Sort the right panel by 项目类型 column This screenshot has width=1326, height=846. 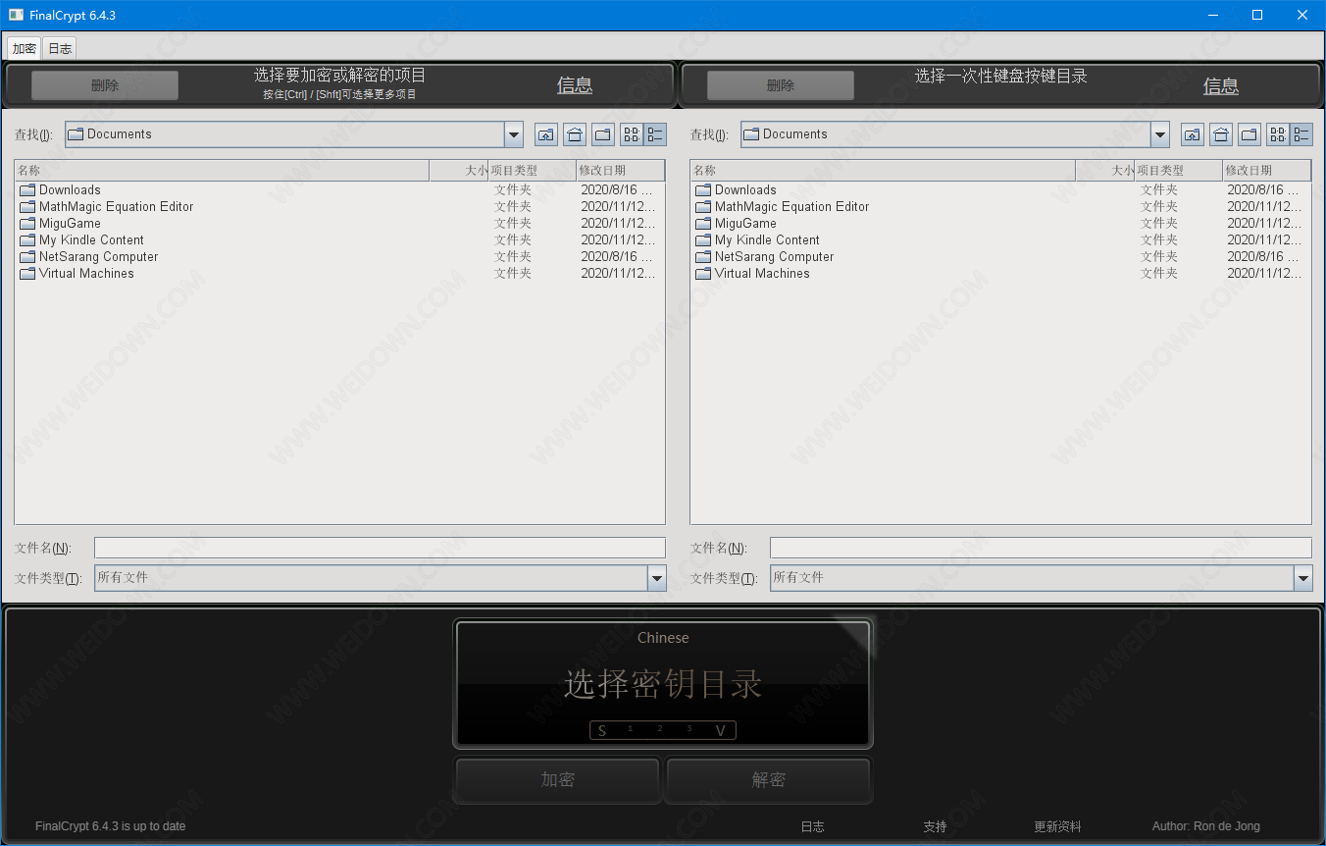click(1179, 171)
